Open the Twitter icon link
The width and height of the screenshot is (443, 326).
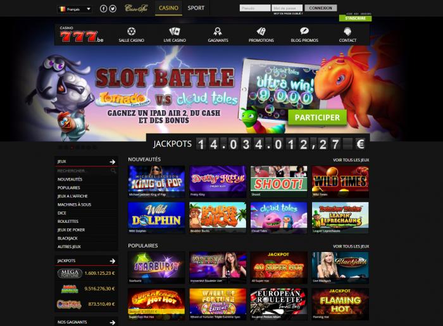click(x=113, y=9)
